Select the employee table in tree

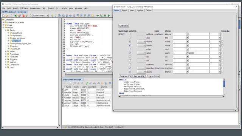tap(17, 41)
